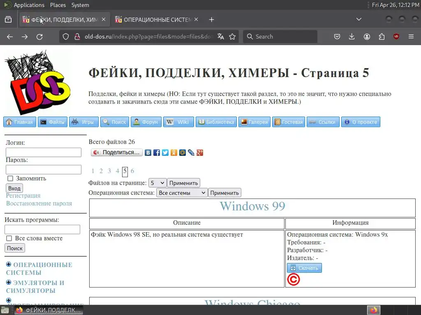Open the Главная menu item

coord(20,122)
